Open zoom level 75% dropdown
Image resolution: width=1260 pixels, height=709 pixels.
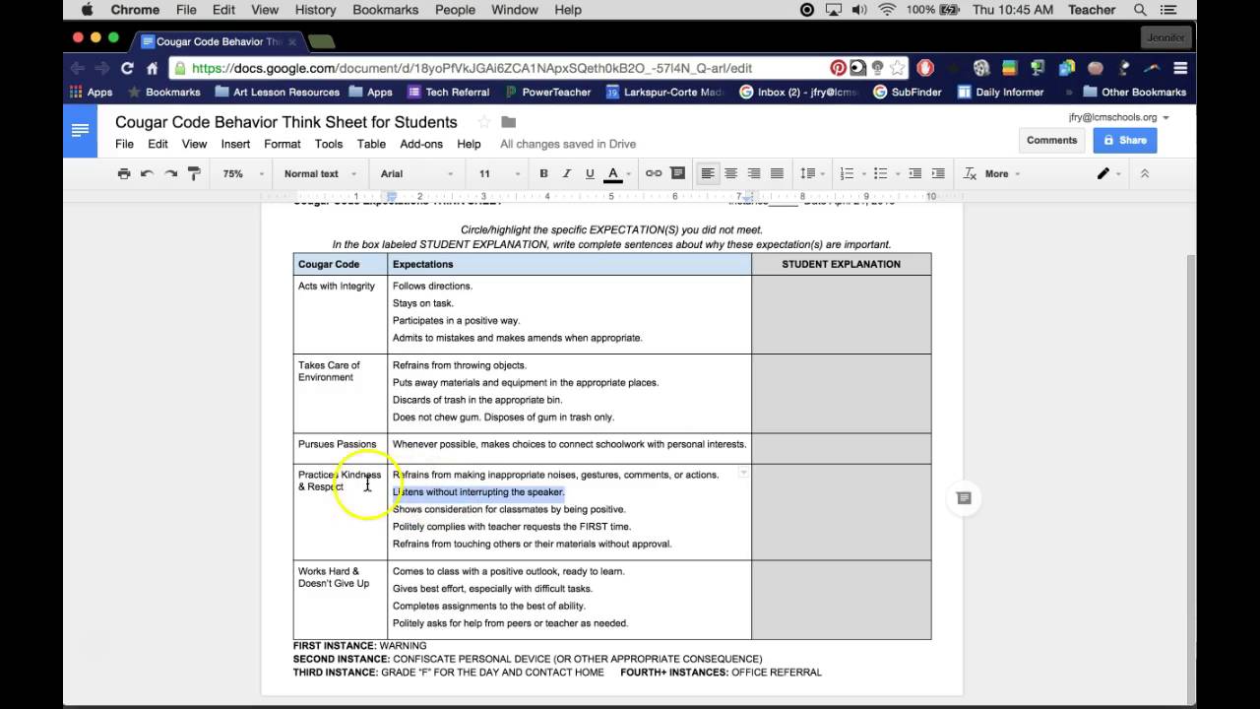pyautogui.click(x=243, y=173)
